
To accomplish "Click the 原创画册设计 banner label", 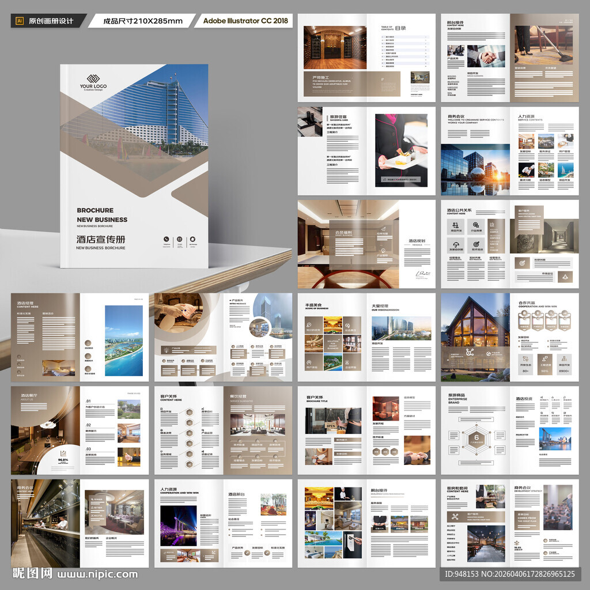I will coord(51,21).
